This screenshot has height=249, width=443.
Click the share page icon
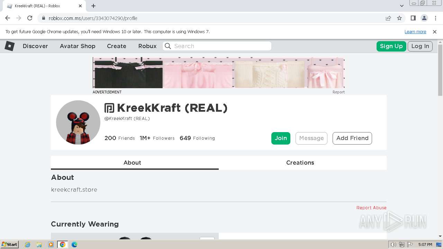point(388,18)
